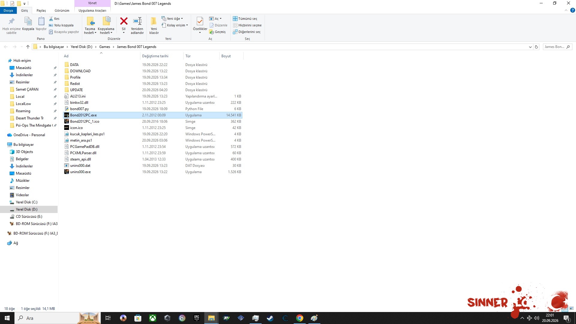Open the Görünüm ribbon tab

pos(62,10)
